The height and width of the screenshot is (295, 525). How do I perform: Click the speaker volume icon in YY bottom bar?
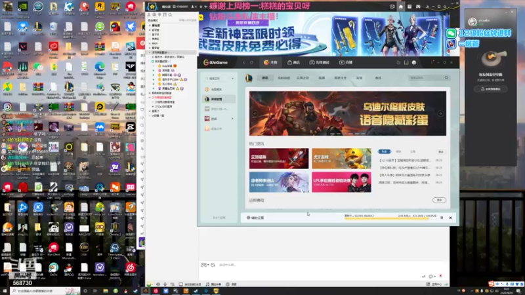click(158, 285)
